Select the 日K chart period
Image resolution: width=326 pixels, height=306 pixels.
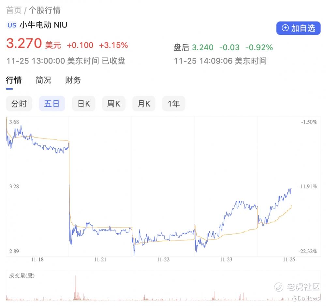tap(84, 104)
